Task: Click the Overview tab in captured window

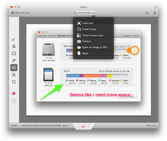Action: [42, 36]
